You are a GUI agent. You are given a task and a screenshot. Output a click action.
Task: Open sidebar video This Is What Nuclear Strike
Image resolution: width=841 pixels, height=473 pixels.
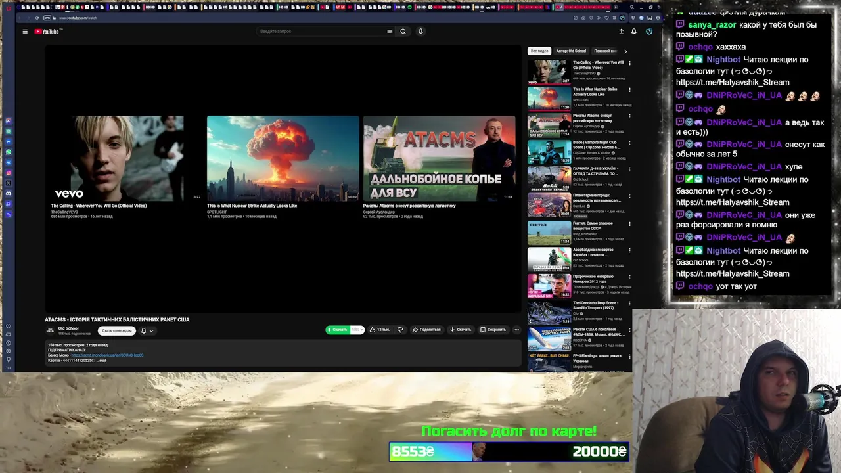coord(595,91)
